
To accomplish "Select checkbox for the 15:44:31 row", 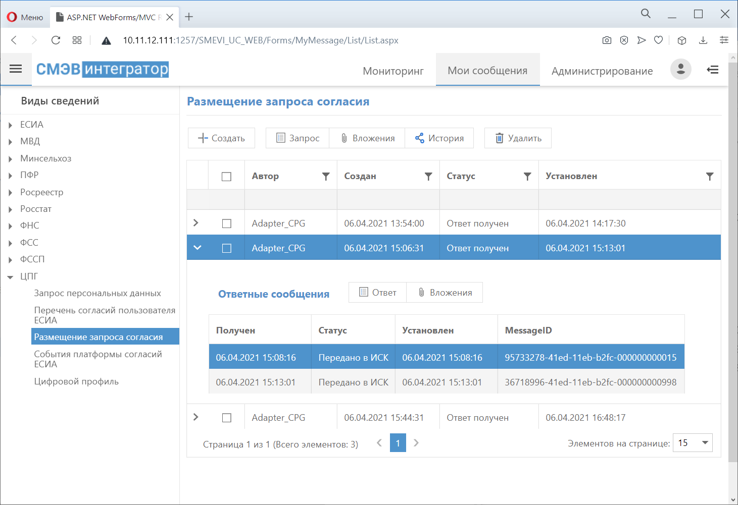I will pos(227,418).
